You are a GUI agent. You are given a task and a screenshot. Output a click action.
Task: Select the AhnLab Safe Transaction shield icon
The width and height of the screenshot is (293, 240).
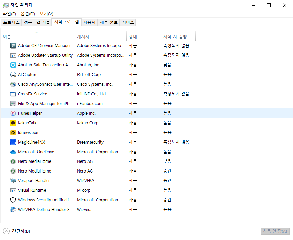(x=13, y=65)
